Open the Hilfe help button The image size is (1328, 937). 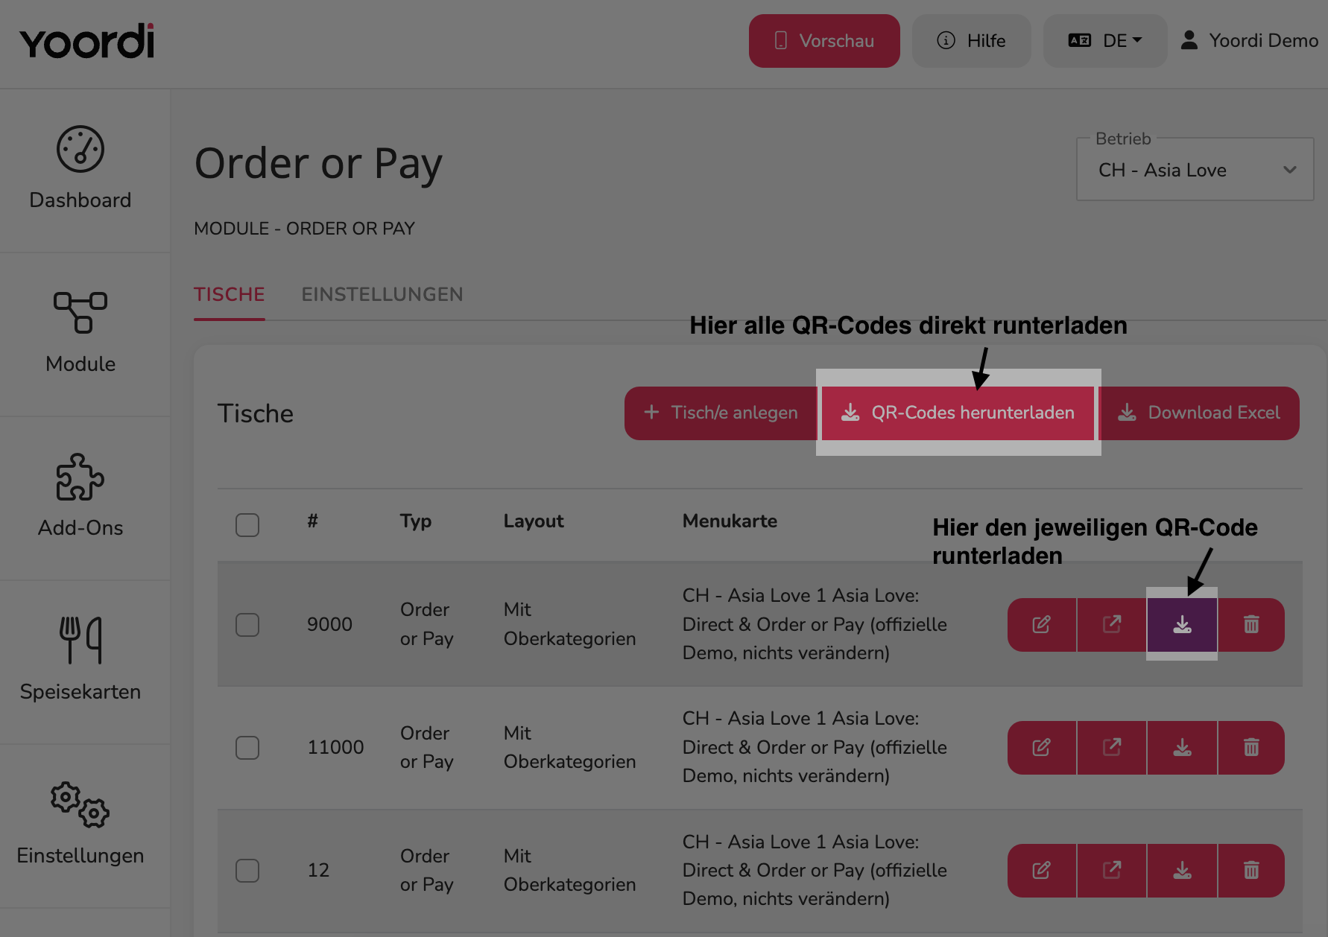click(x=972, y=41)
